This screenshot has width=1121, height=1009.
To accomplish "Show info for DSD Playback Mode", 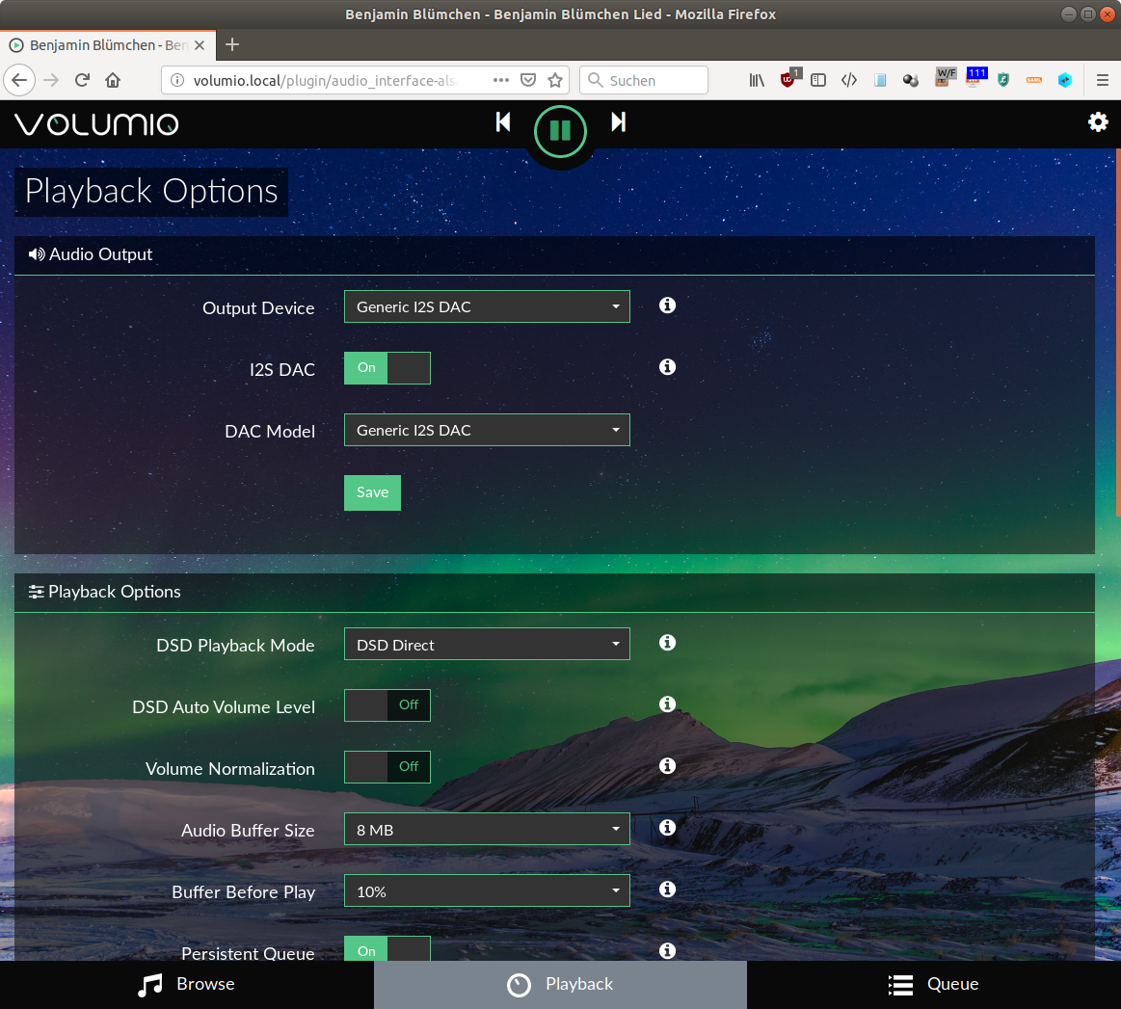I will click(x=667, y=643).
